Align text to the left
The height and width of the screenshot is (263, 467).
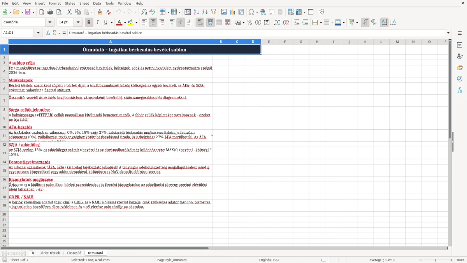(x=144, y=23)
